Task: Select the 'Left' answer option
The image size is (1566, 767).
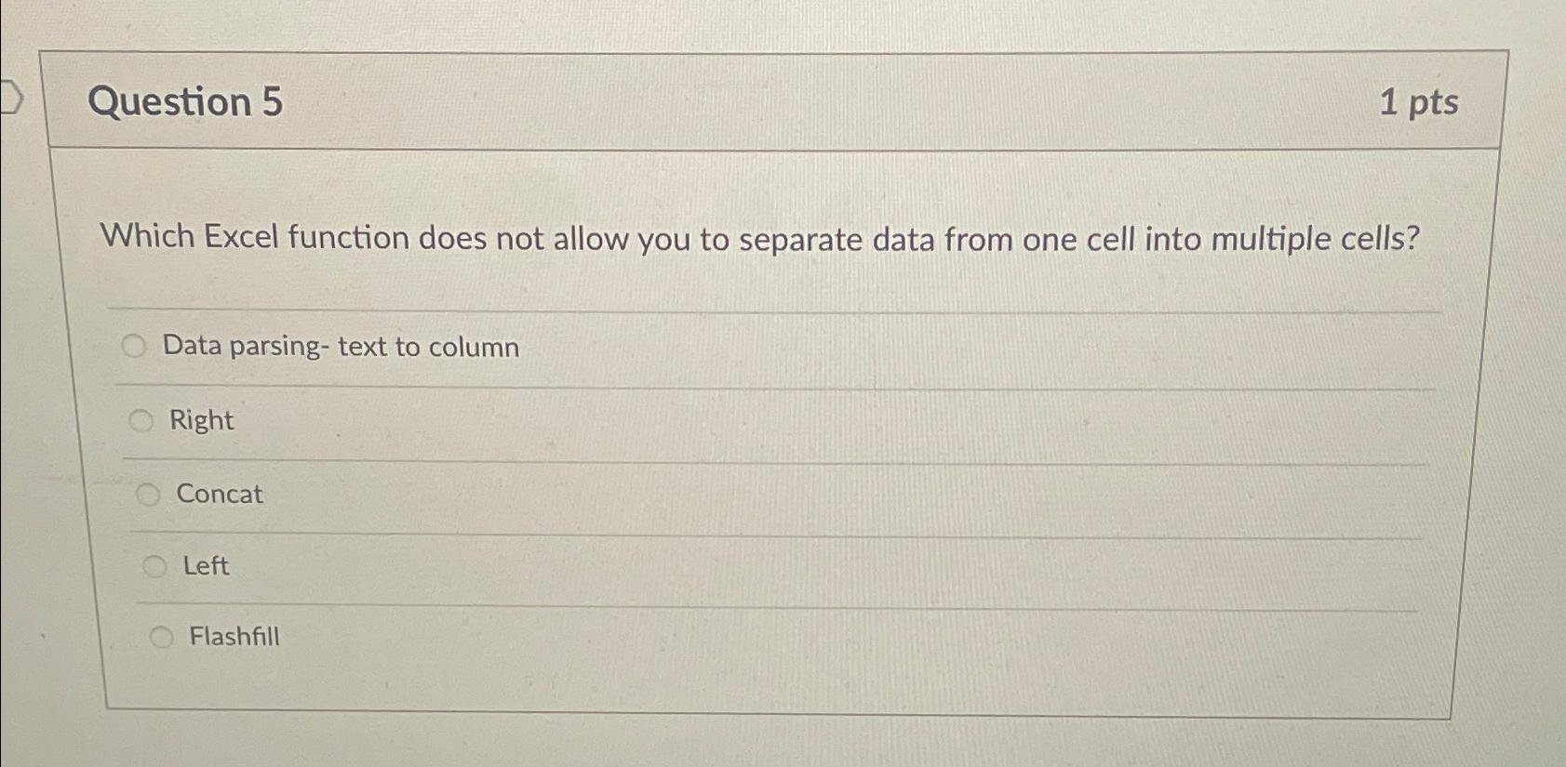Action: [x=156, y=565]
